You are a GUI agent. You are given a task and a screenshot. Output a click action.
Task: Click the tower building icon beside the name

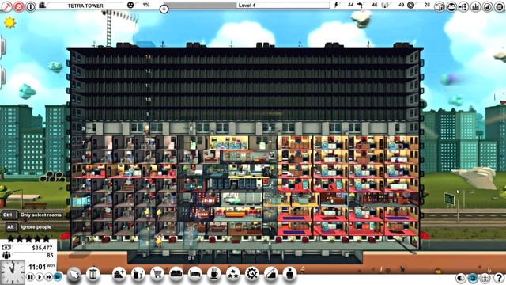tap(42, 6)
